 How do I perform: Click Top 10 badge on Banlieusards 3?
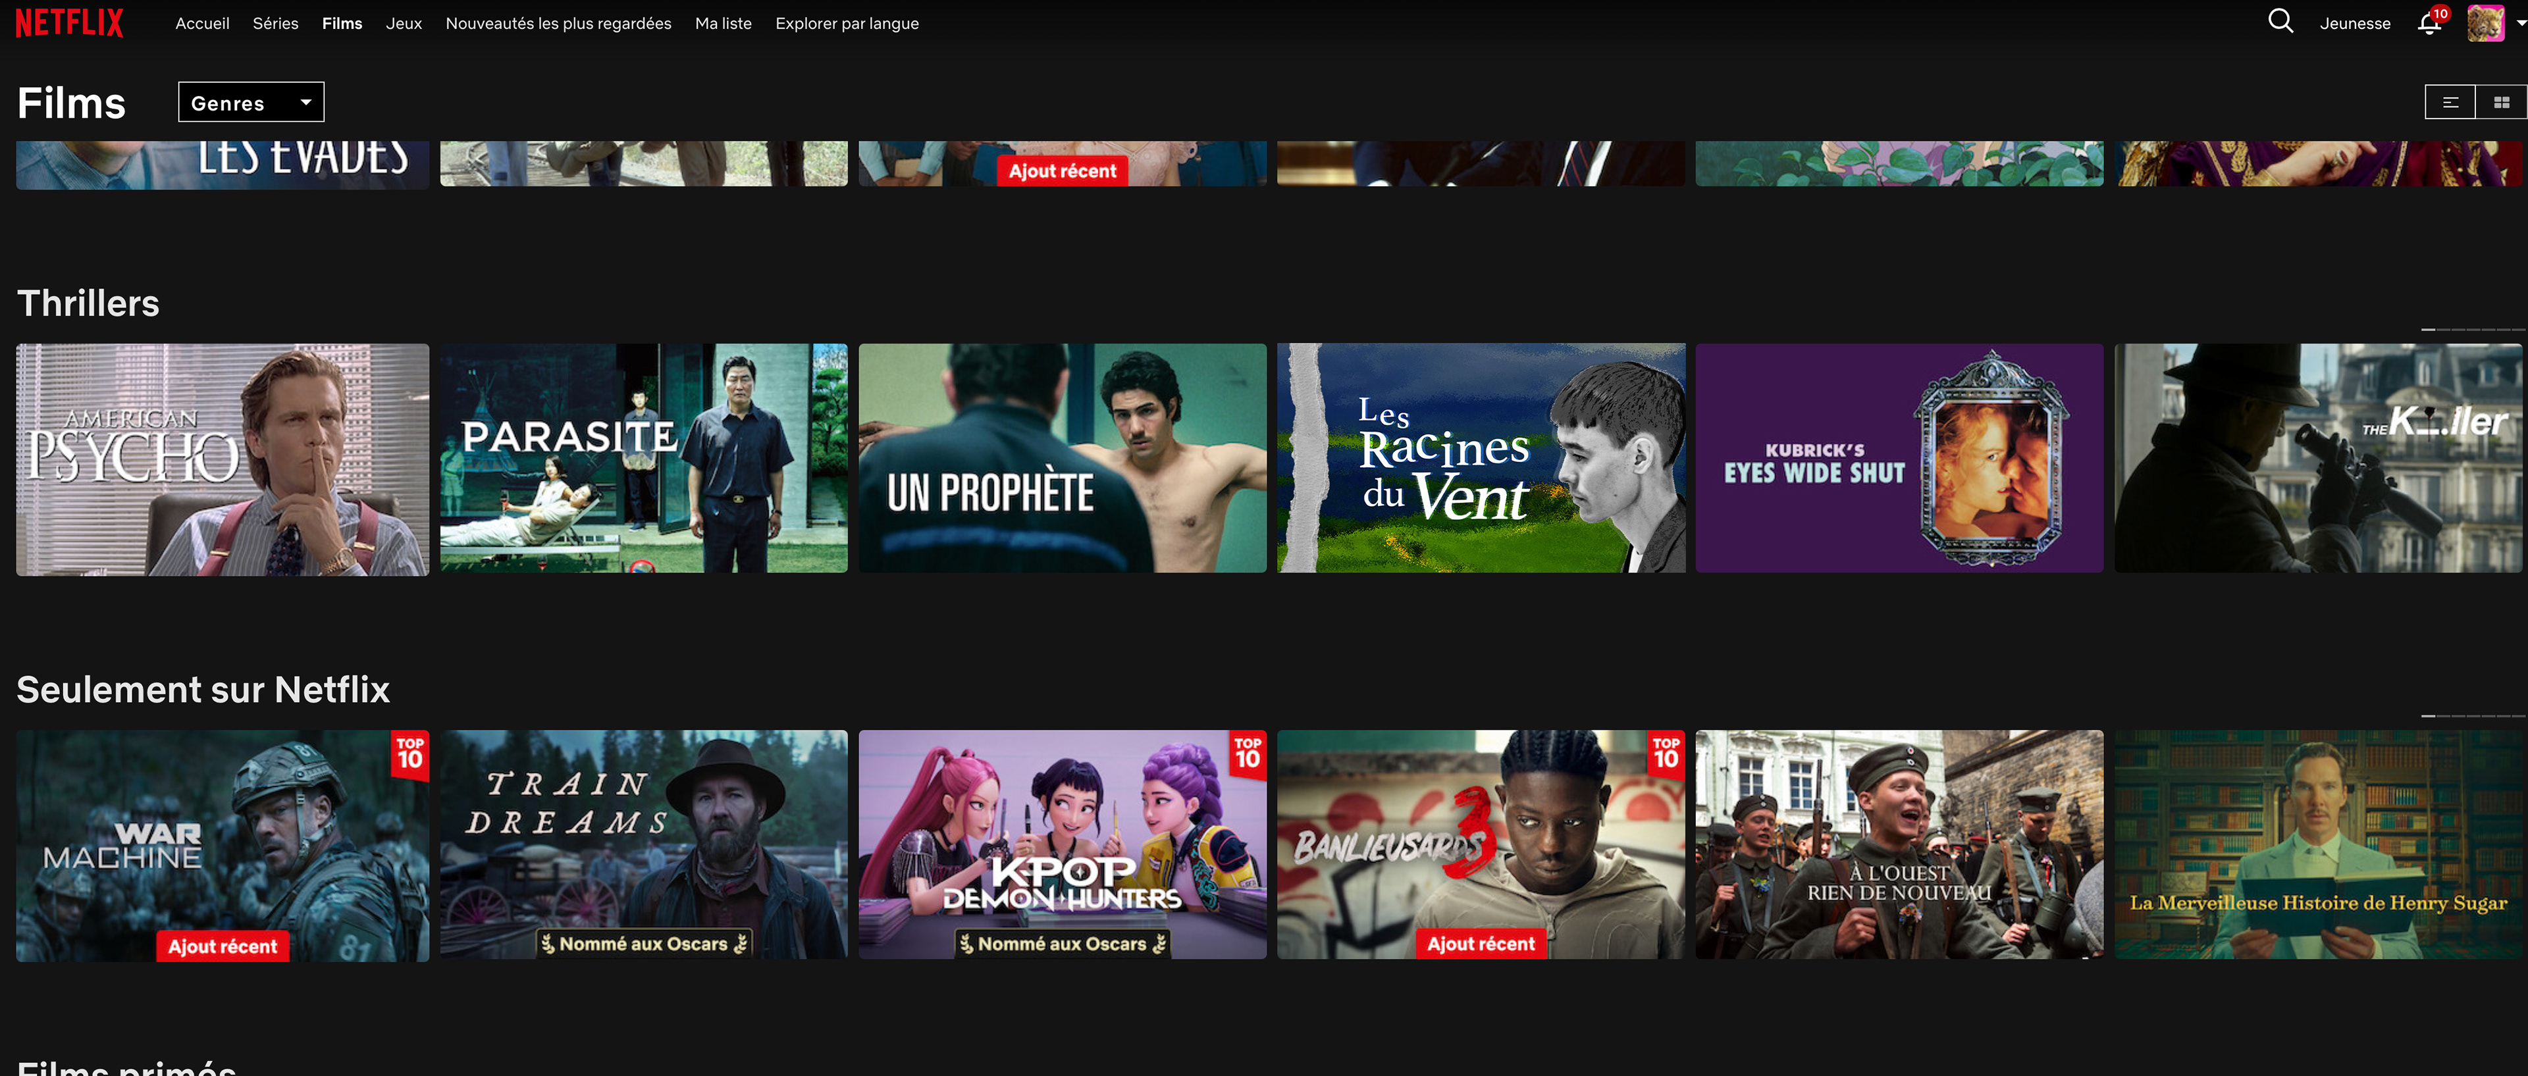pyautogui.click(x=1666, y=754)
